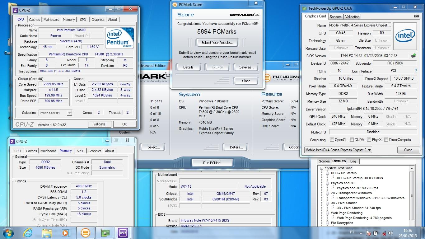Click the CPU-Z Validate button
Image resolution: width=425 pixels, height=239 pixels.
point(99,124)
